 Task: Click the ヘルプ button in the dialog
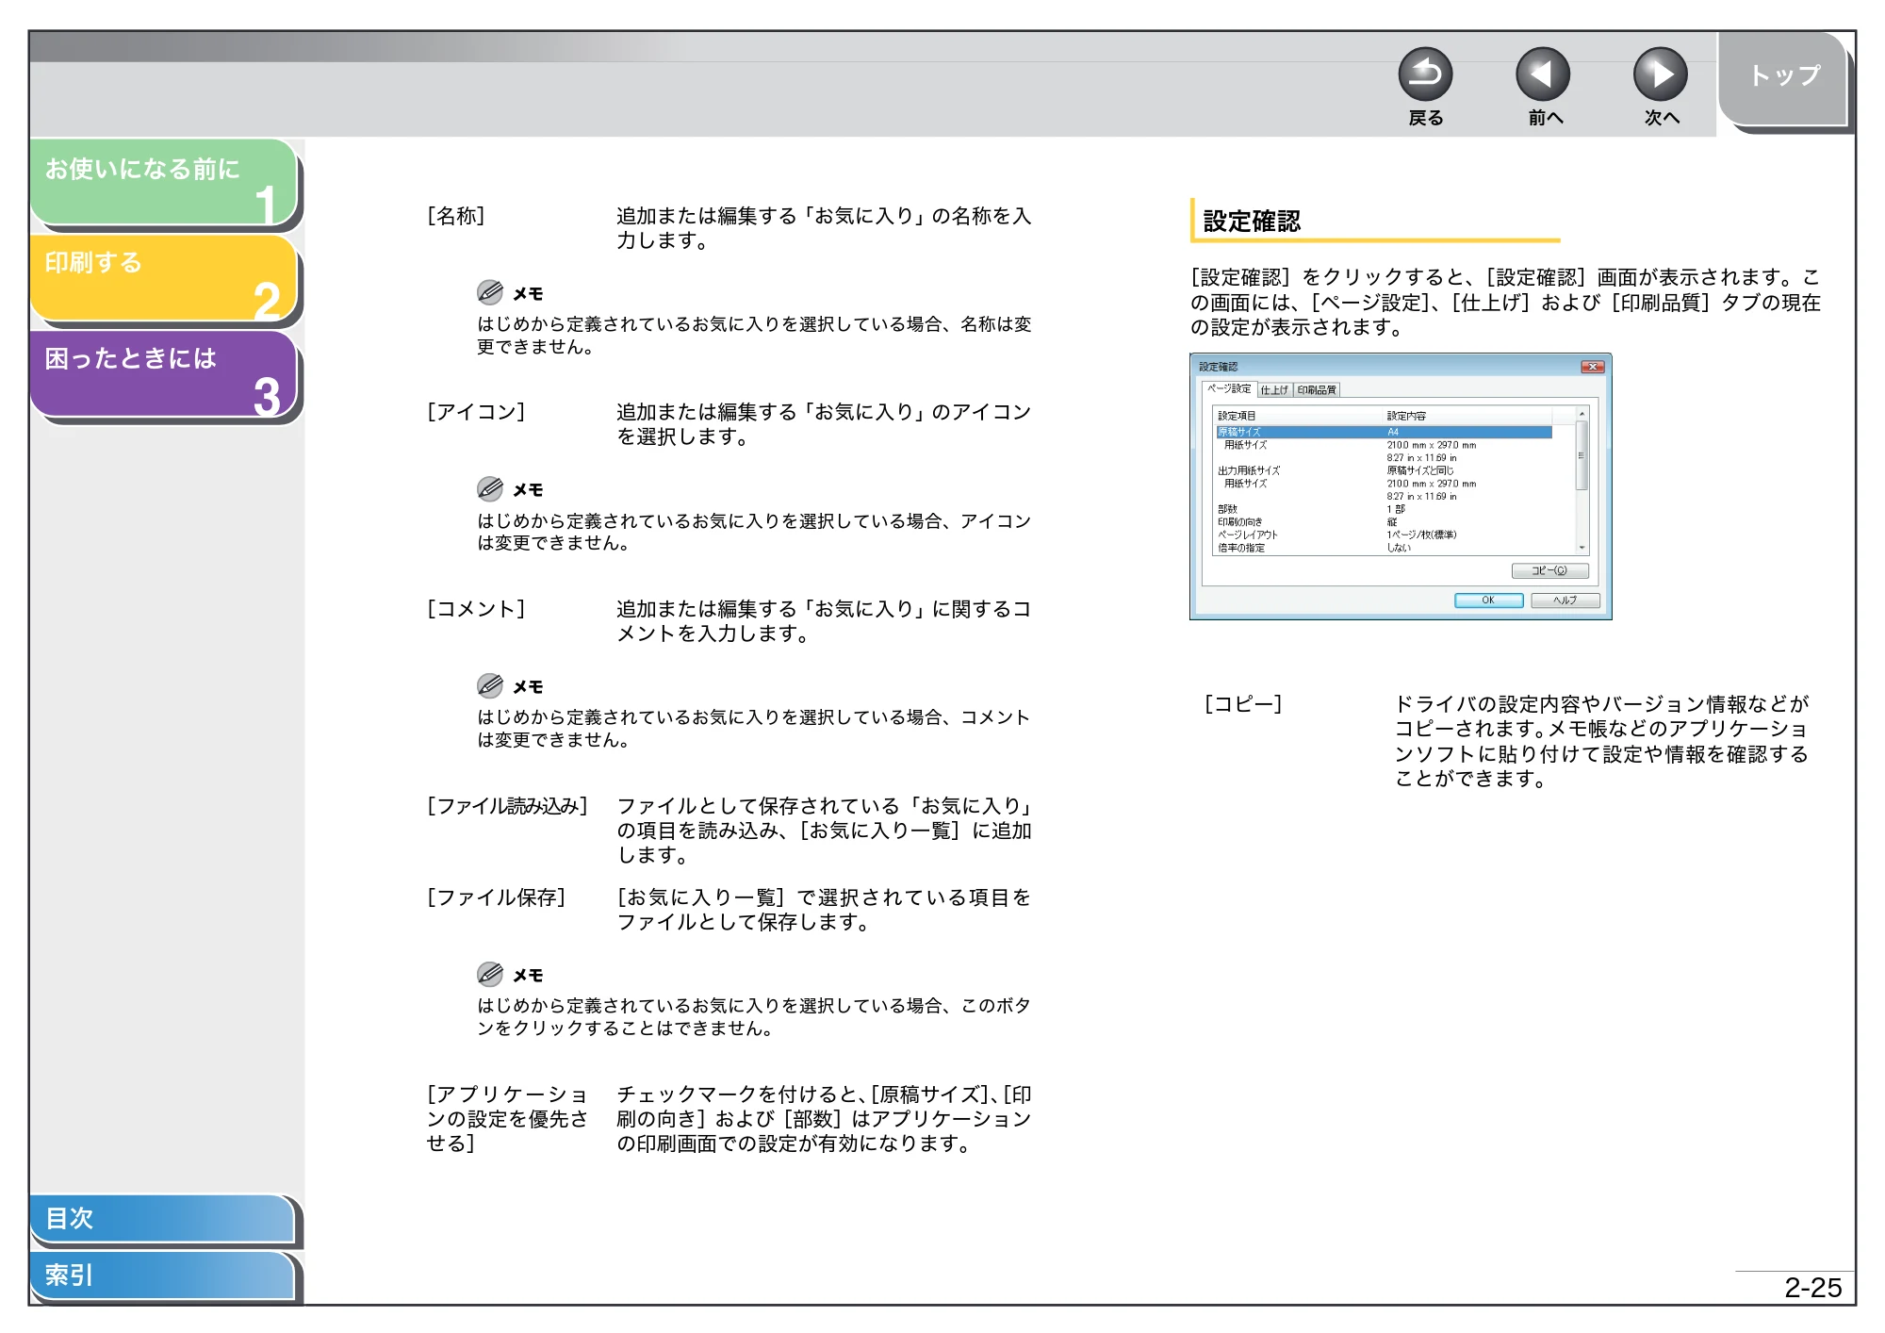[x=1565, y=601]
